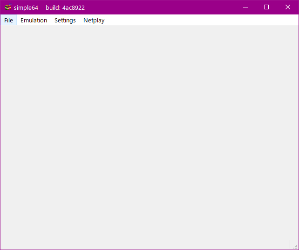
Task: Click the "build: 4ac8922" text in title bar
Action: [65, 8]
